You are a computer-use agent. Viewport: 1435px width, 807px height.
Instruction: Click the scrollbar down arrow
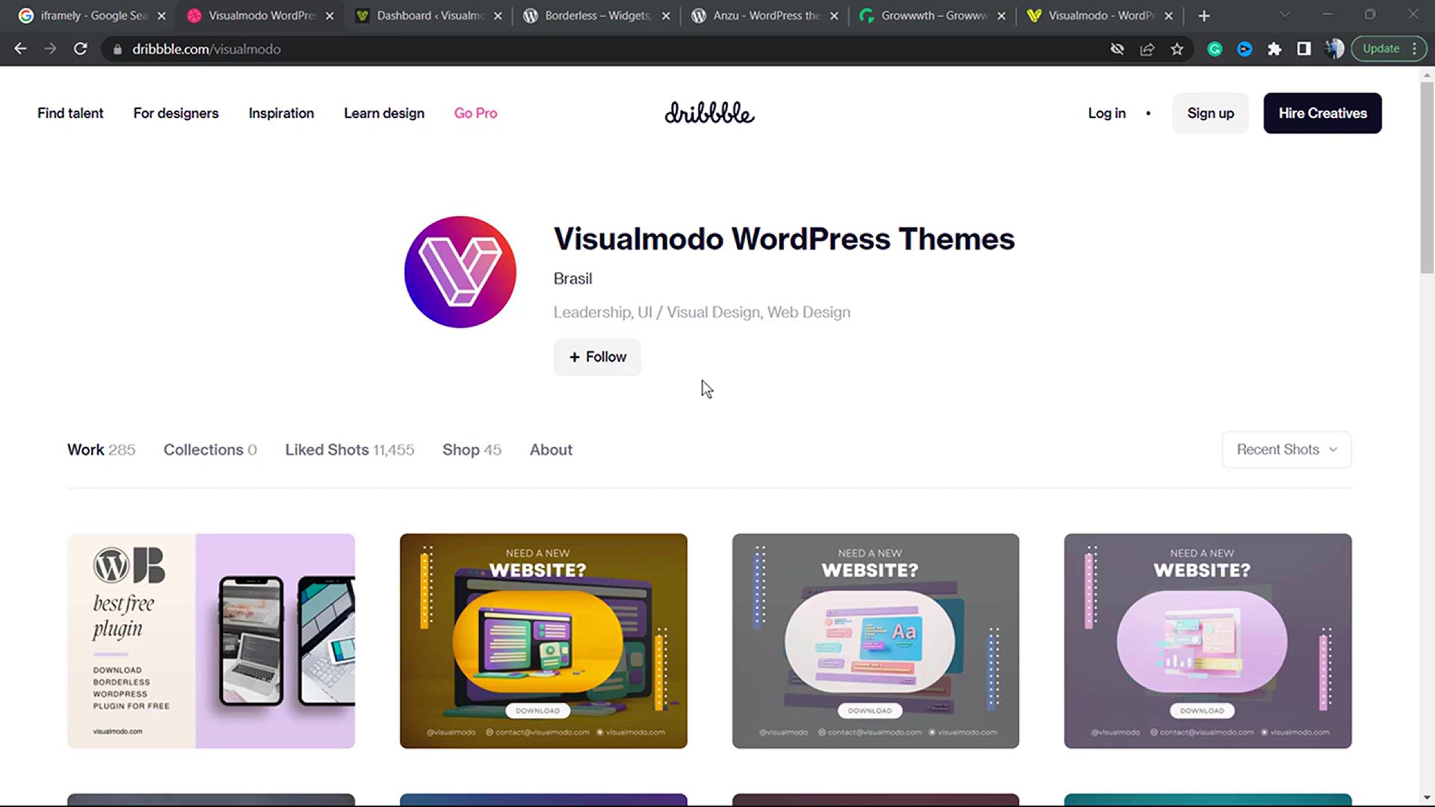1427,797
